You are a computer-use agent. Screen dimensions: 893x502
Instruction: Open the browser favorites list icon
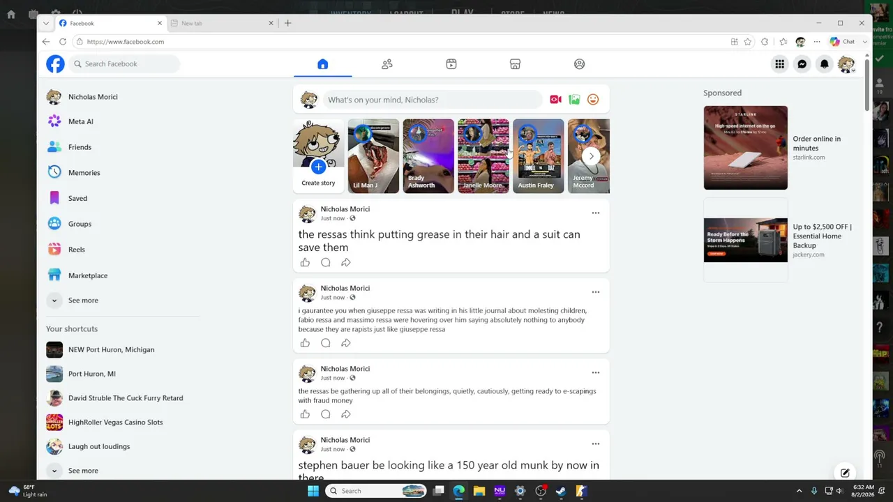pyautogui.click(x=783, y=42)
